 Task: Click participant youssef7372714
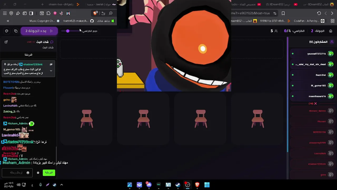(x=312, y=54)
